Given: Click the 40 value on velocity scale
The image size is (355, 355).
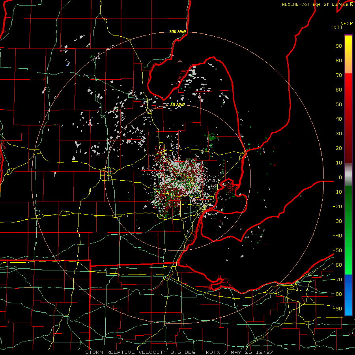Looking at the screenshot, I should point(339,119).
